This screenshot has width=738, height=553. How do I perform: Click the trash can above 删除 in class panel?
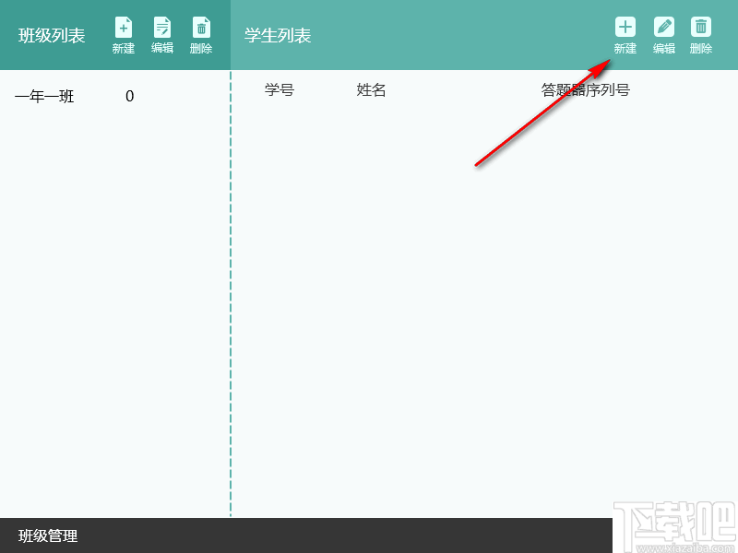[x=201, y=26]
